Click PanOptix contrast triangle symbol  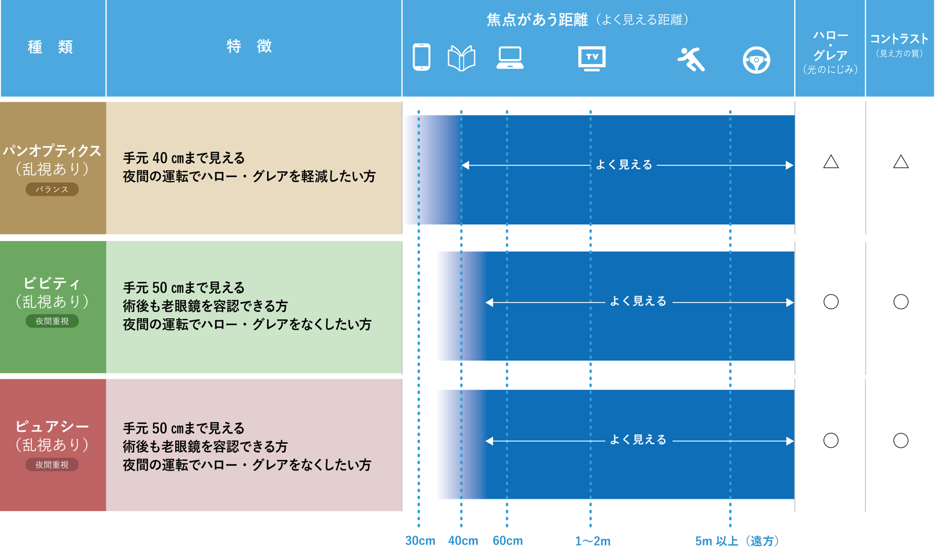[x=900, y=162]
